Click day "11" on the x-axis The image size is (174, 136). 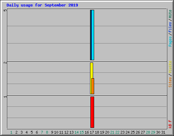coord(61,132)
